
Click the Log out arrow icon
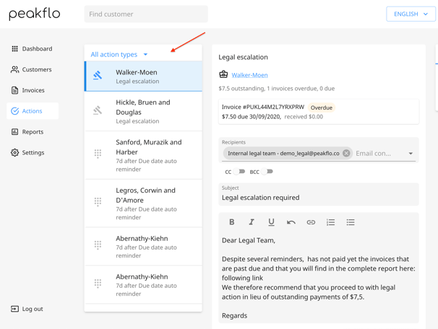click(x=14, y=309)
